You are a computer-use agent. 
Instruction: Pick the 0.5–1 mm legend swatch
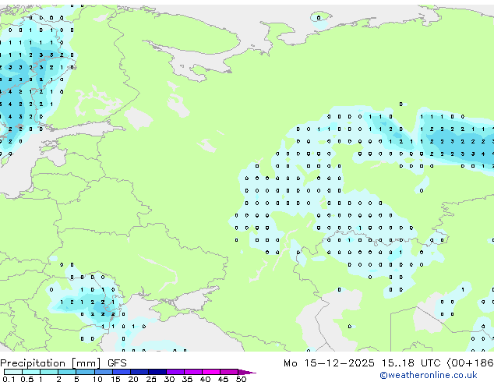click(31, 372)
